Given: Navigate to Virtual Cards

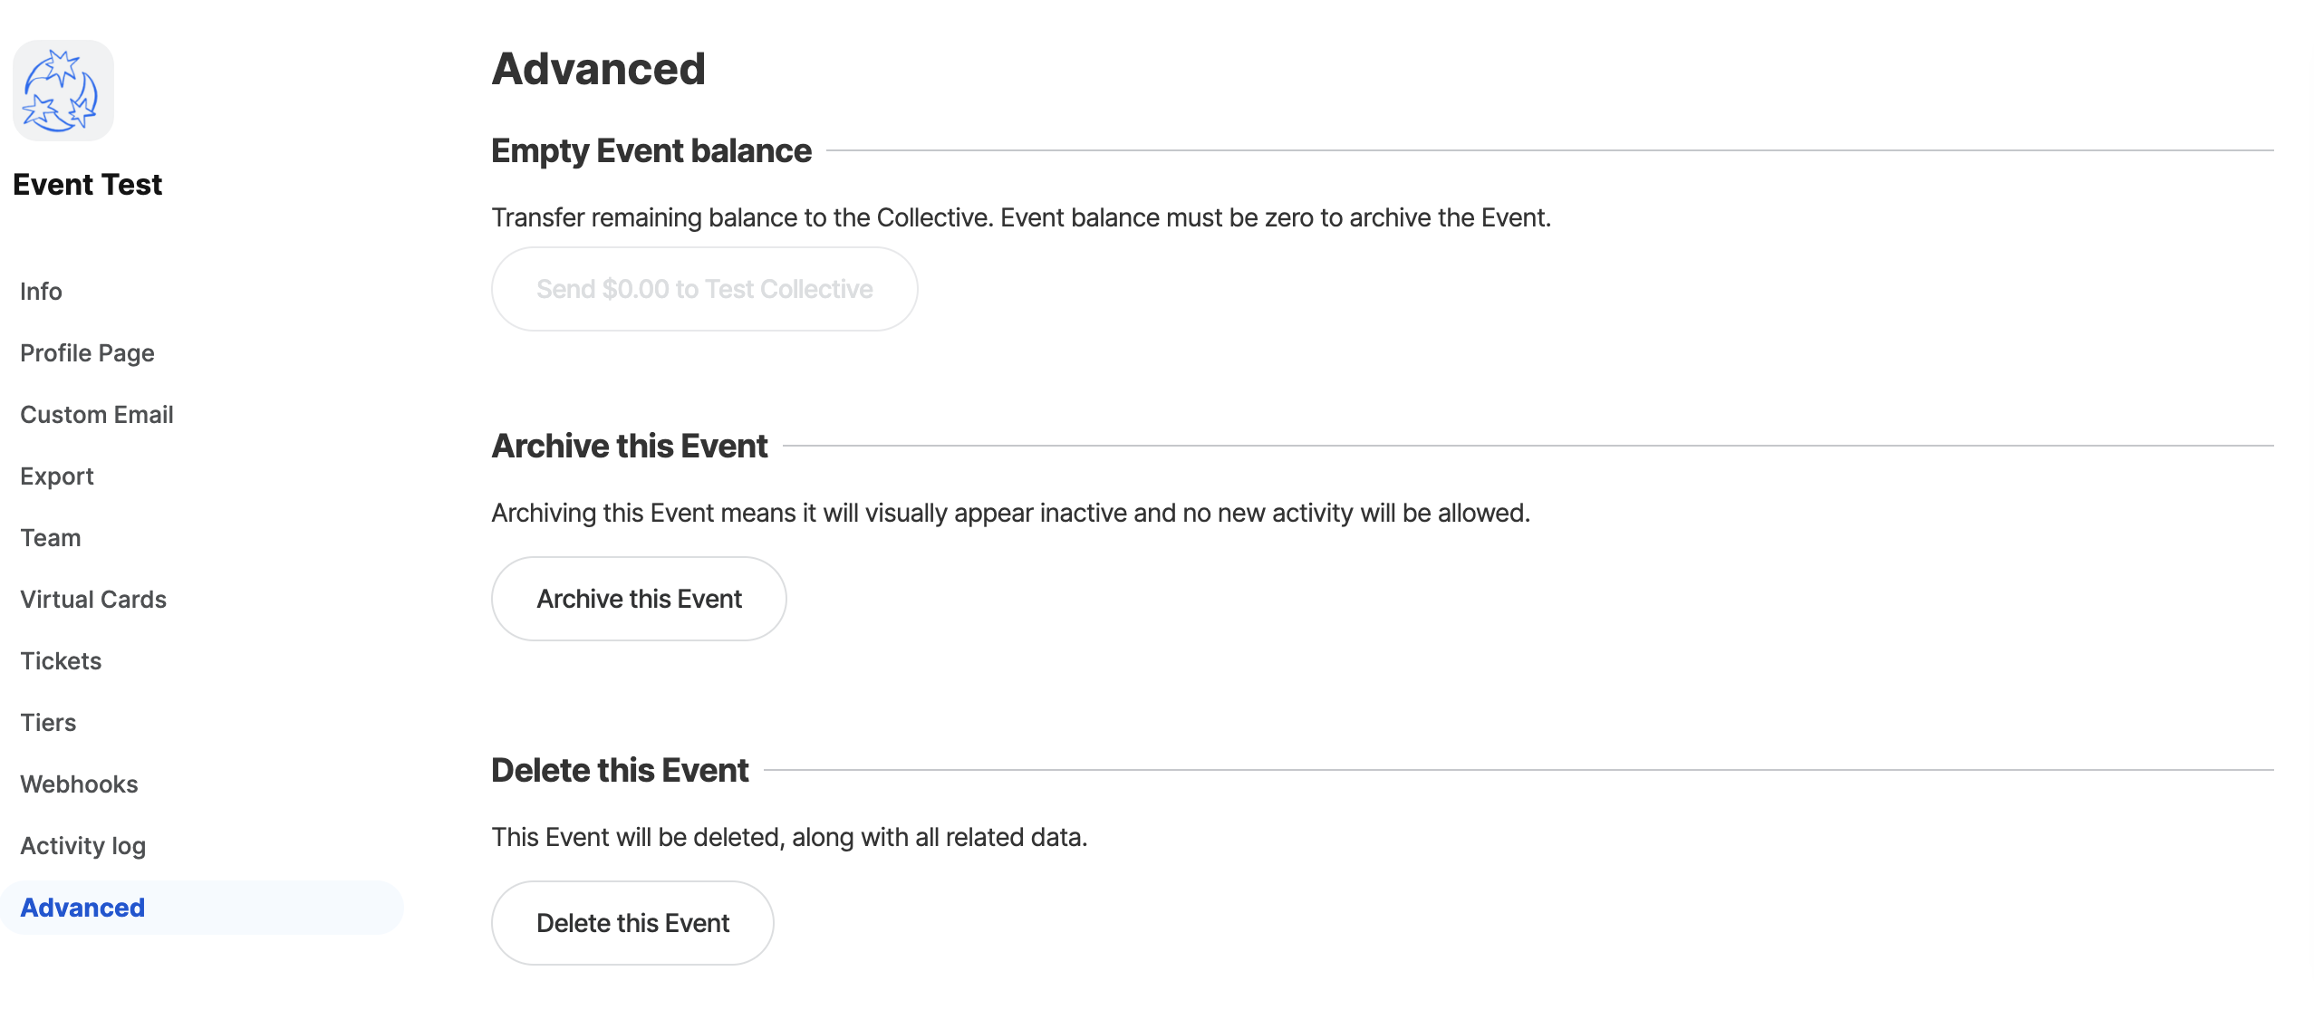Looking at the screenshot, I should point(93,600).
